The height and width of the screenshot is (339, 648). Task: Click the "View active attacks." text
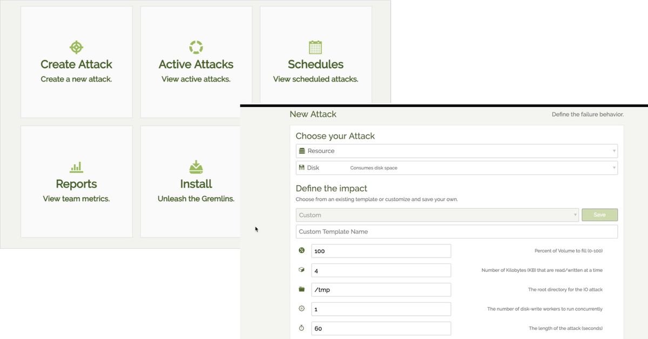196,79
